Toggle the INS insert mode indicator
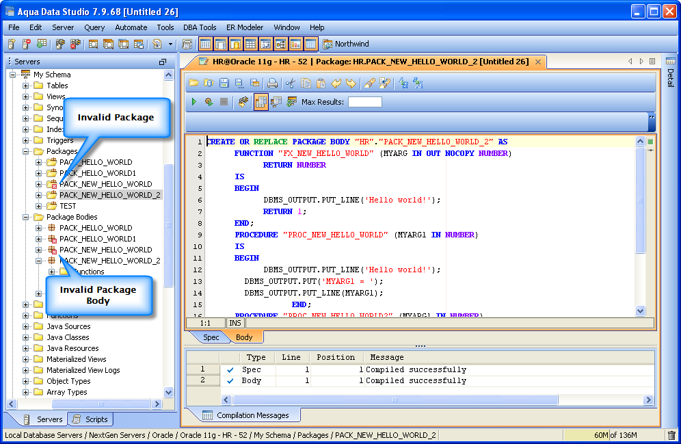The image size is (681, 444). click(x=235, y=322)
